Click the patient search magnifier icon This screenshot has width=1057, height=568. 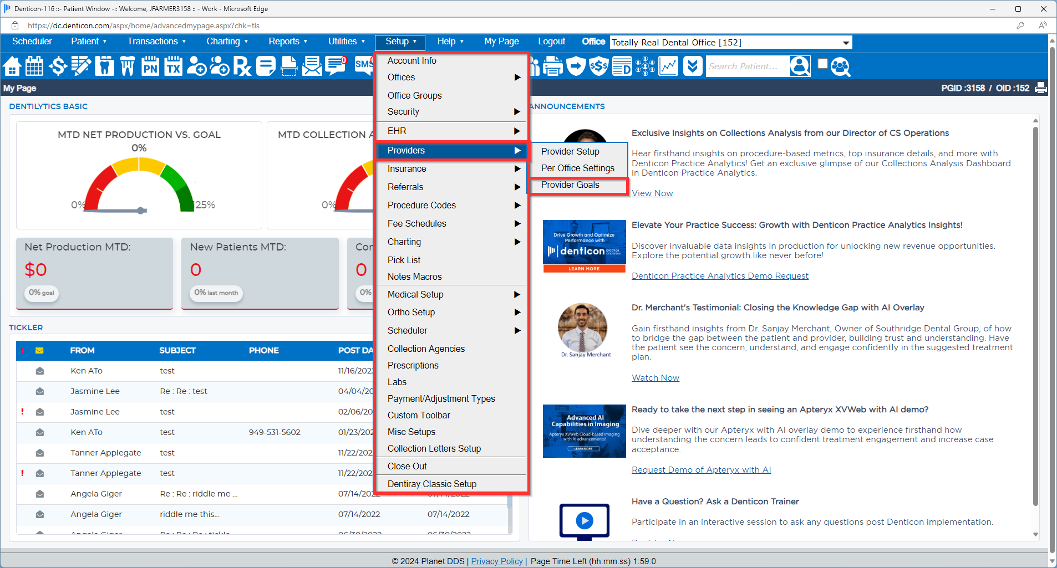pyautogui.click(x=800, y=66)
